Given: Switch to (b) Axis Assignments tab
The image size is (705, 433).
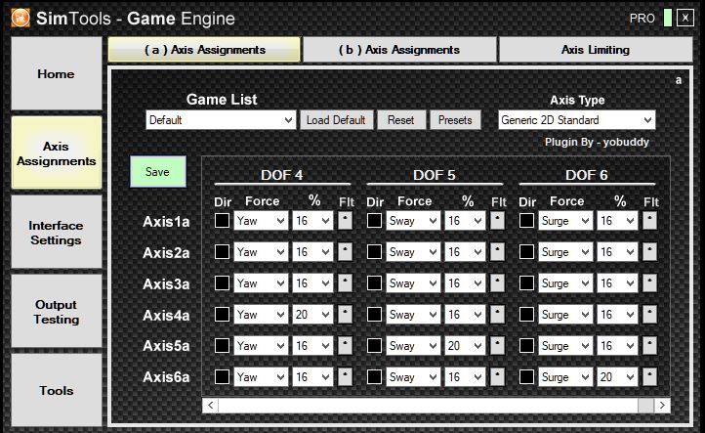Looking at the screenshot, I should click(399, 50).
